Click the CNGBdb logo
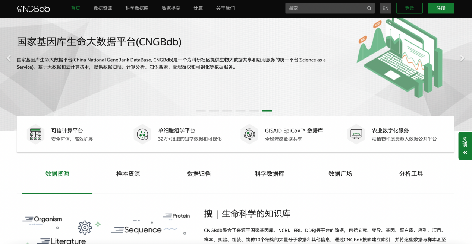 coord(33,8)
